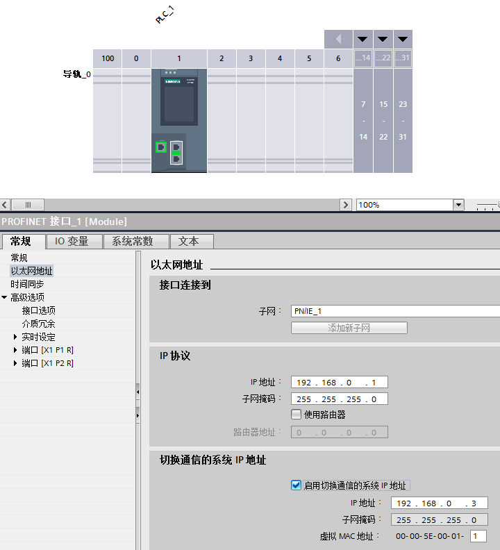
Task: Select 以太网地址 in navigation tree
Action: [31, 271]
